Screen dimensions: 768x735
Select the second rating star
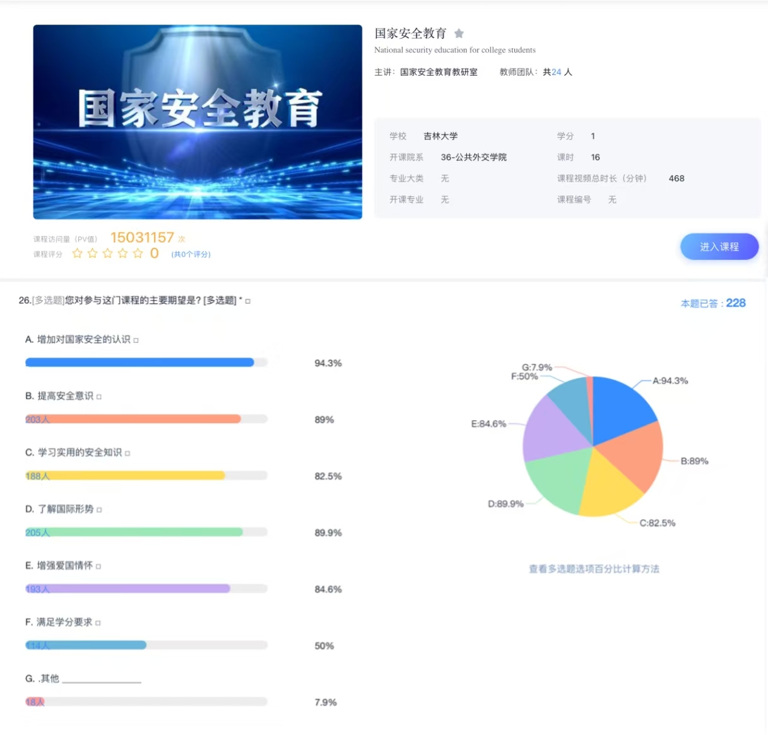pos(92,254)
